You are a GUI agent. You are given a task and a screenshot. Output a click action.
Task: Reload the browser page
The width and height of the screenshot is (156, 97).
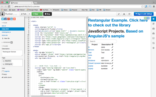point(9,6)
